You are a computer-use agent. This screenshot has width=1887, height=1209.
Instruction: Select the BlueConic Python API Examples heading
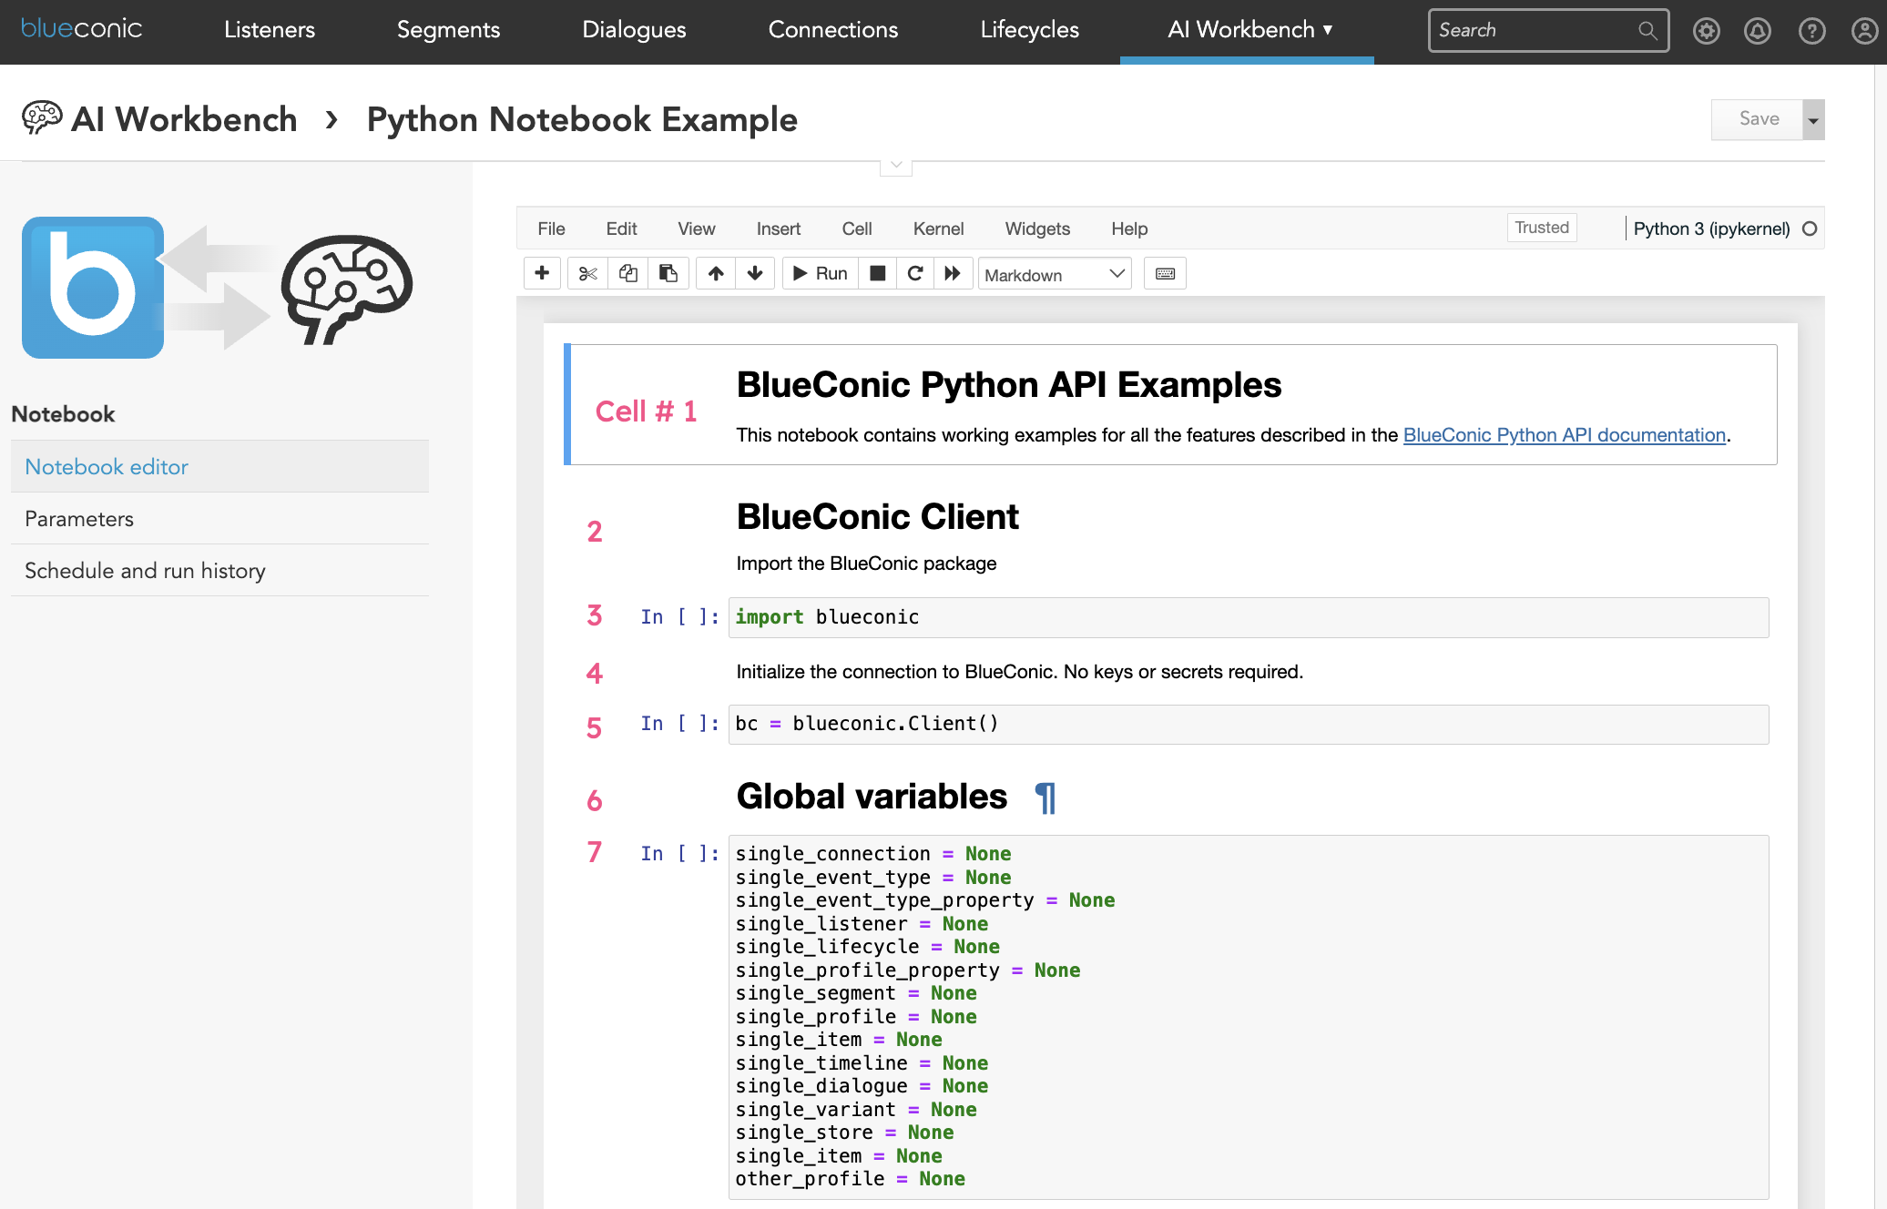click(x=1009, y=384)
